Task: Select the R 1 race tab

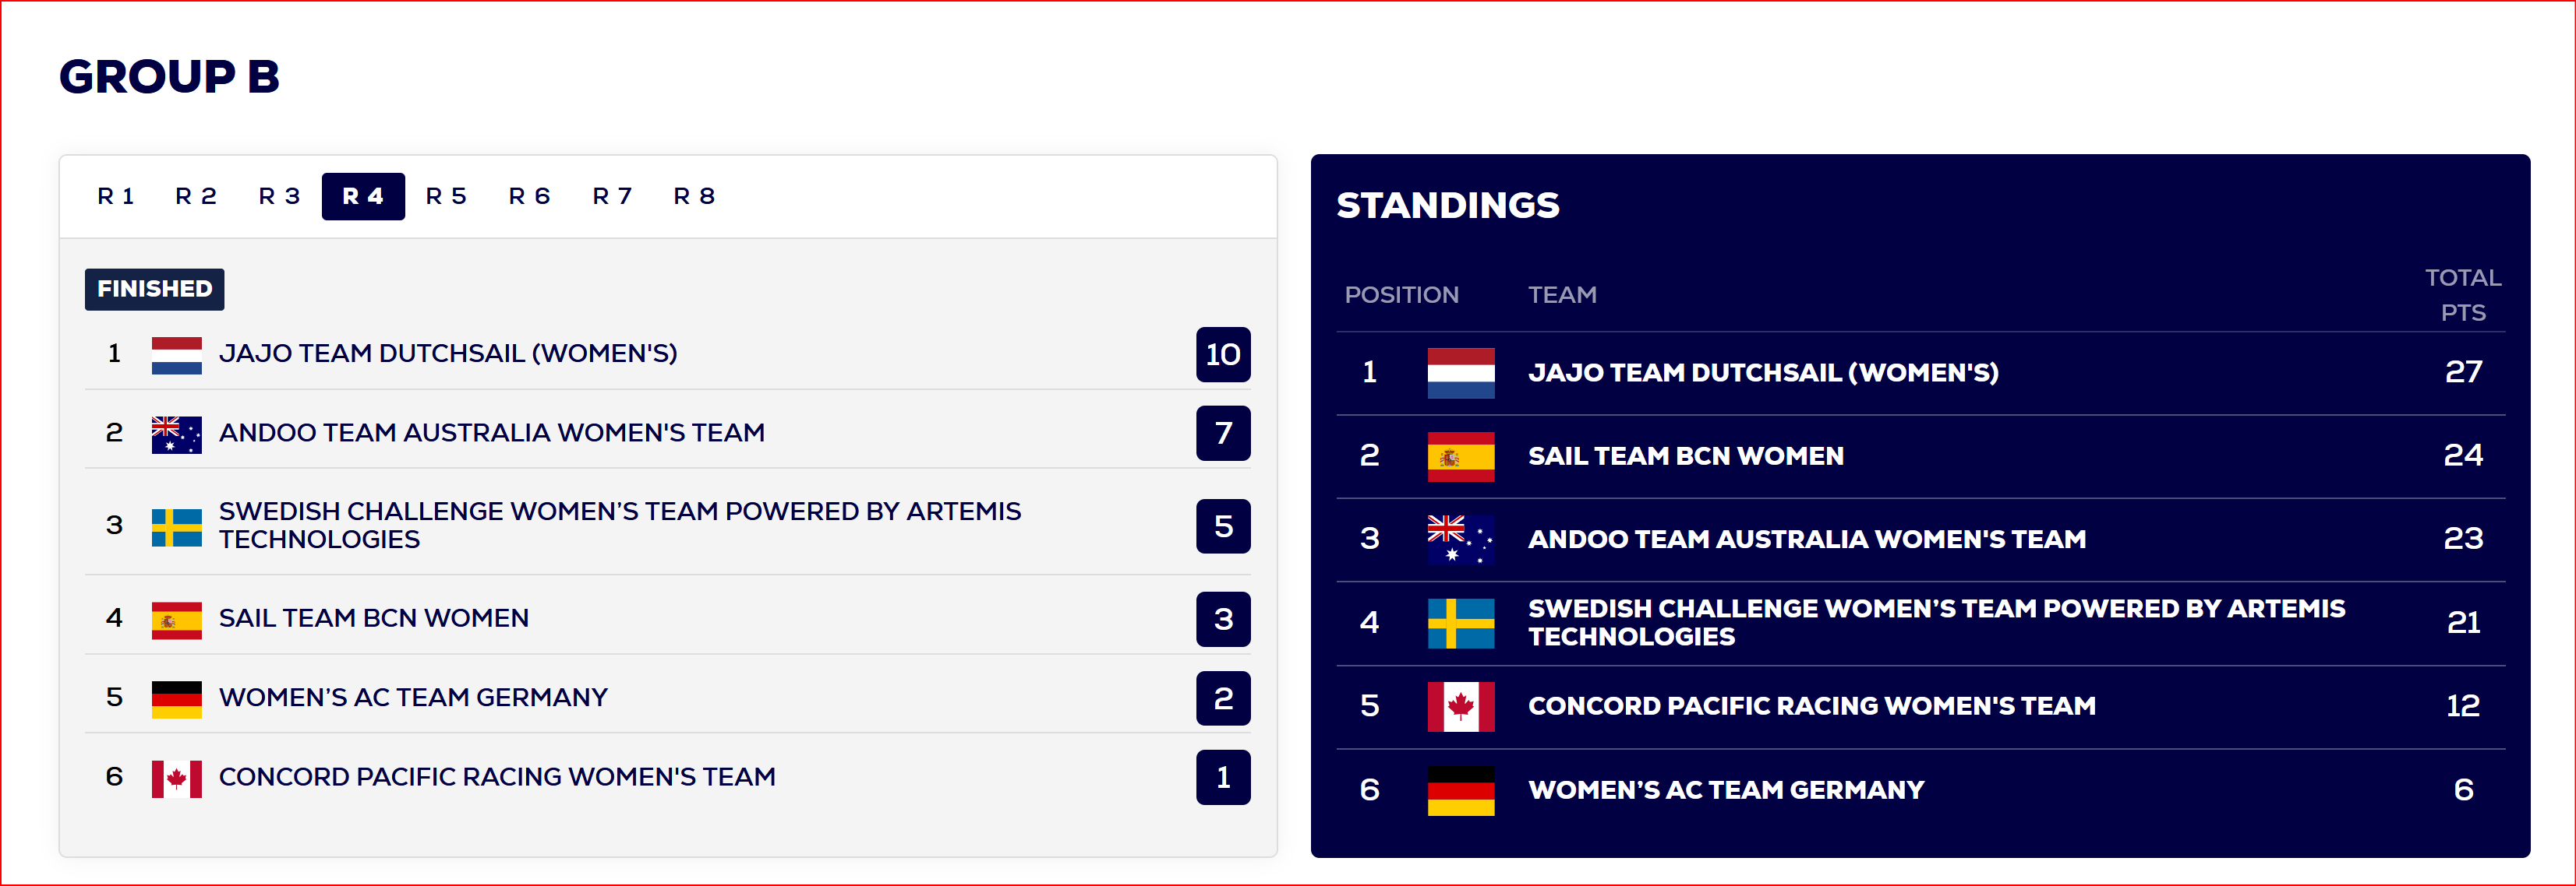Action: [x=115, y=195]
